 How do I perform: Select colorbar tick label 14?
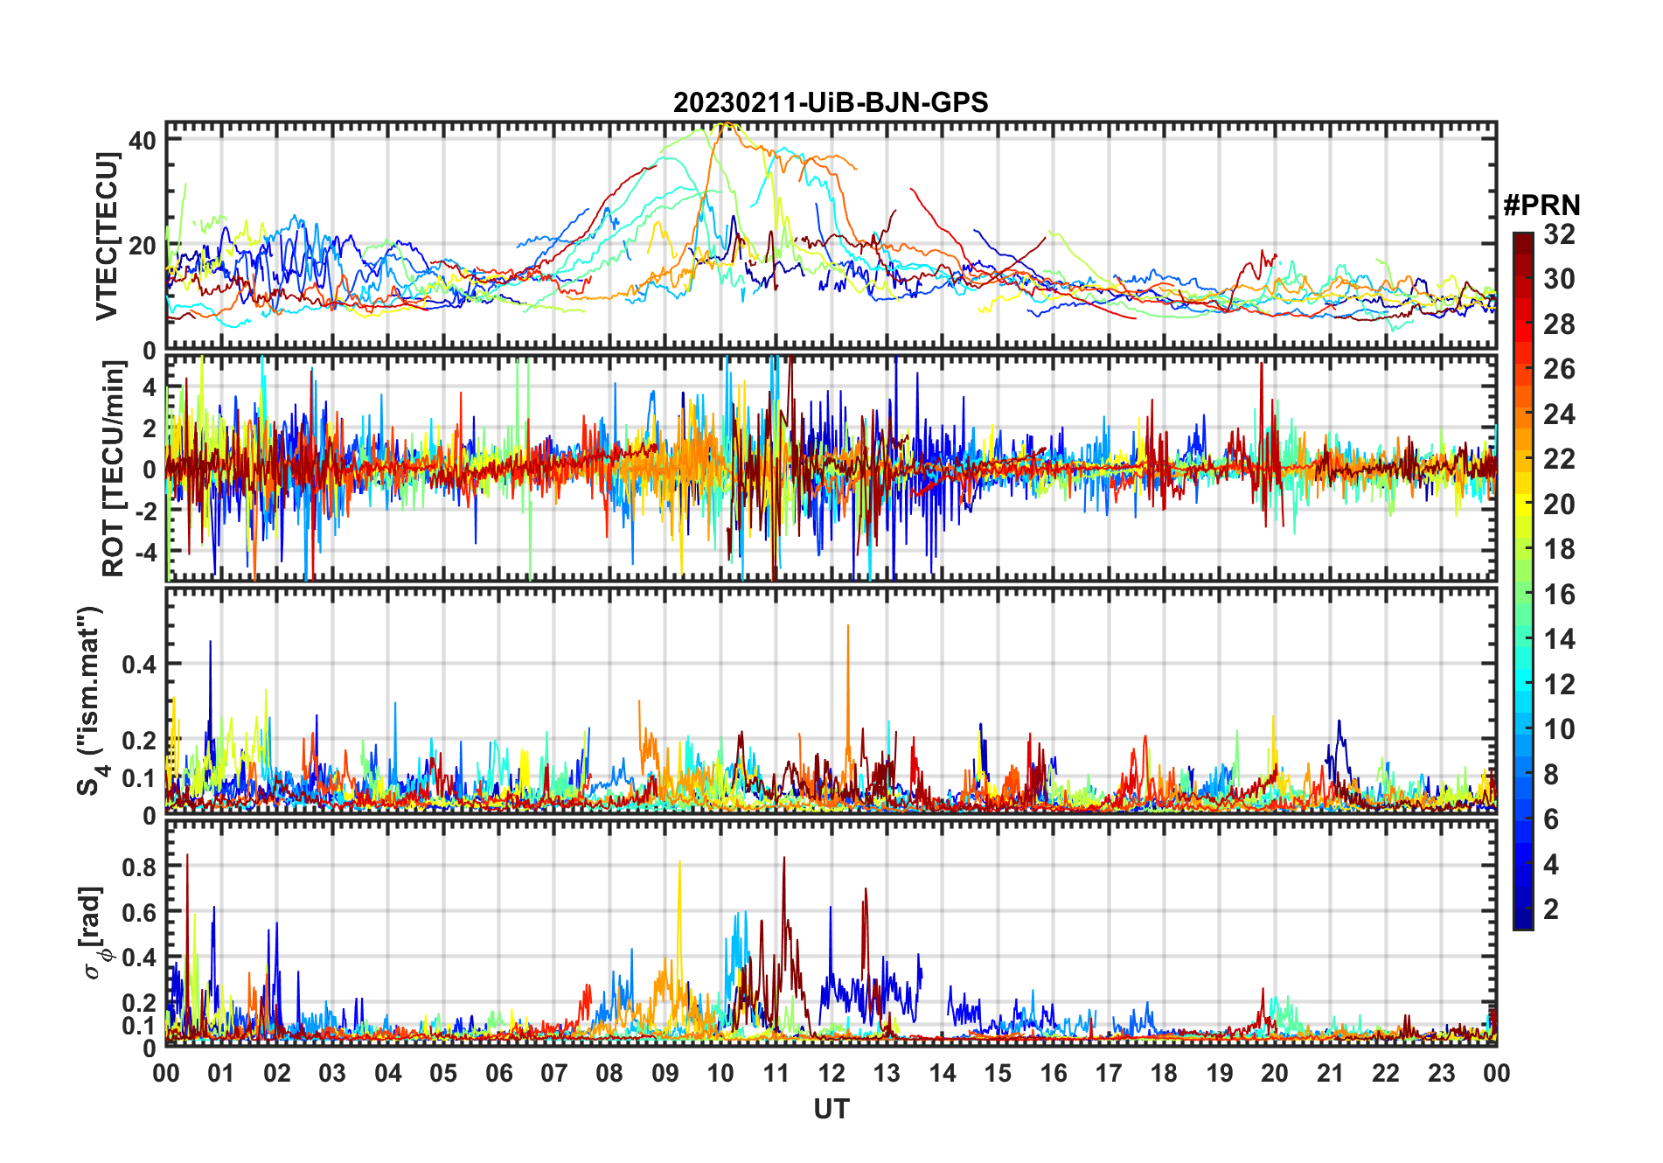(x=1559, y=639)
